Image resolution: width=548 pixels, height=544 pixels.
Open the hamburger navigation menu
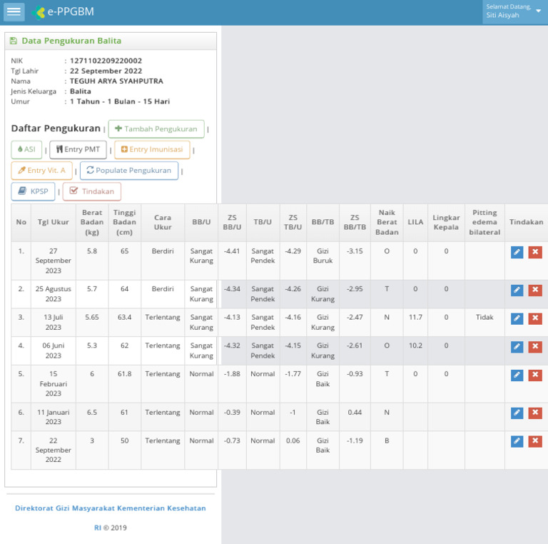coord(14,12)
